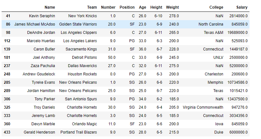This screenshot has height=139, width=261.
Task: Click Gerald Henderson's Duke cell
Action: pos(219,132)
